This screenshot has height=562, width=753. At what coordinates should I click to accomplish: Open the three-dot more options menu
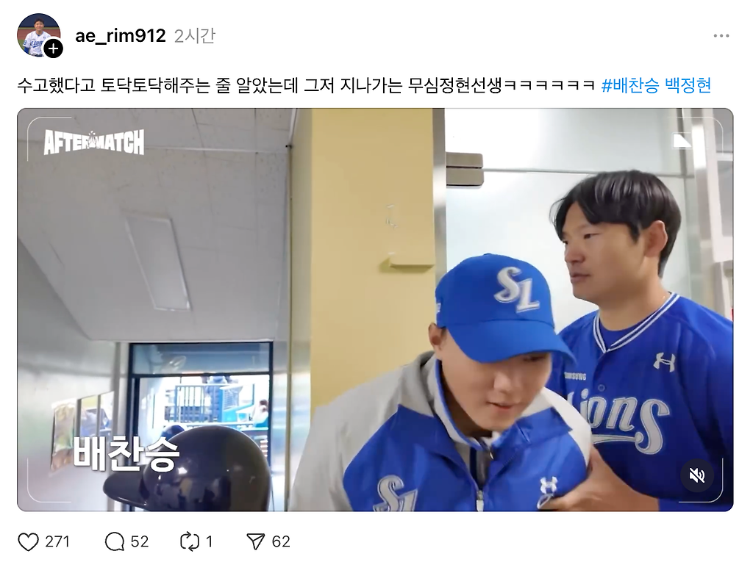coord(721,36)
